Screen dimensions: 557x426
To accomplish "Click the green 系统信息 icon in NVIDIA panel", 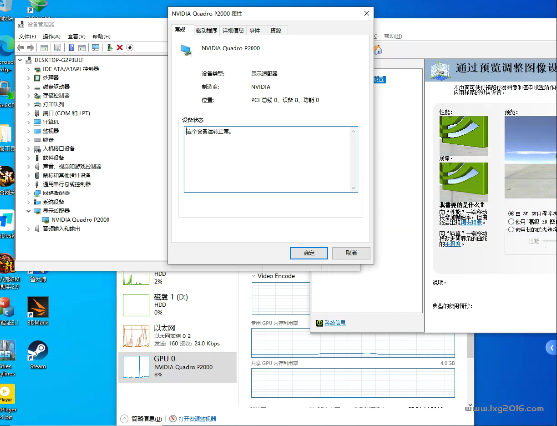I will (319, 323).
